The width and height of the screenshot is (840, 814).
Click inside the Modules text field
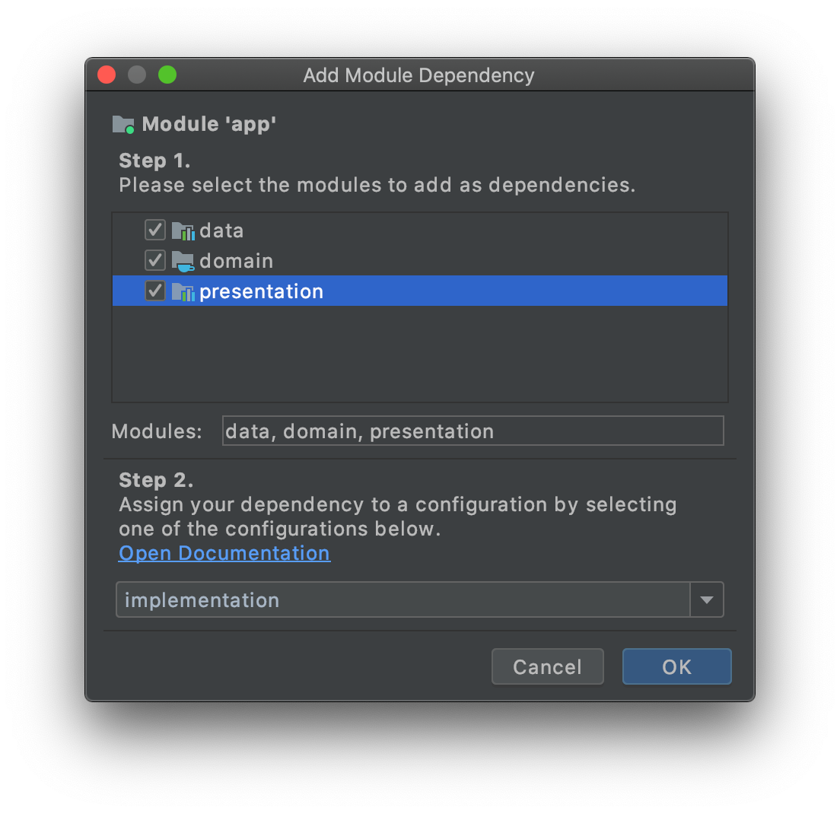point(472,431)
